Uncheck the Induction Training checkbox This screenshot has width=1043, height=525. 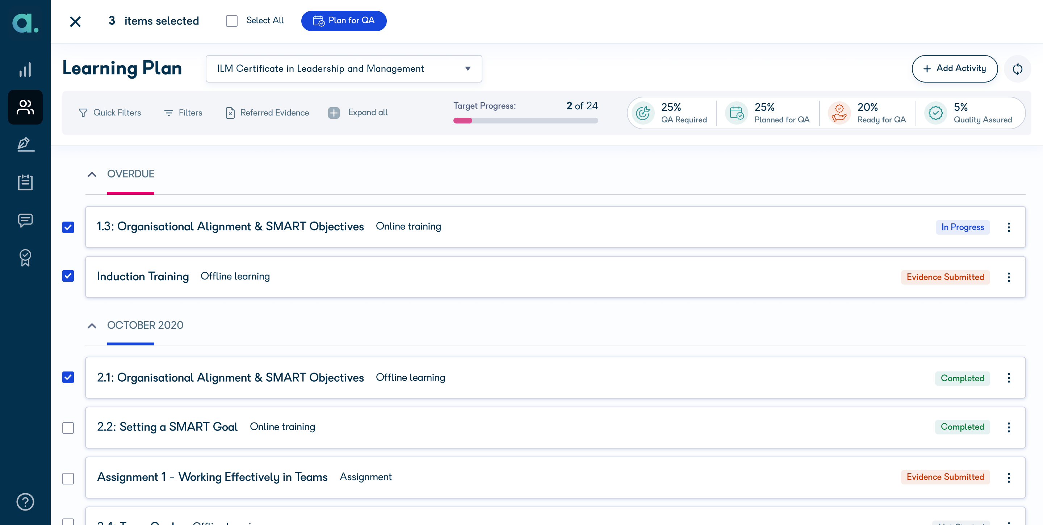[68, 276]
